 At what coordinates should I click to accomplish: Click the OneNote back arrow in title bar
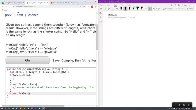coord(100,2)
